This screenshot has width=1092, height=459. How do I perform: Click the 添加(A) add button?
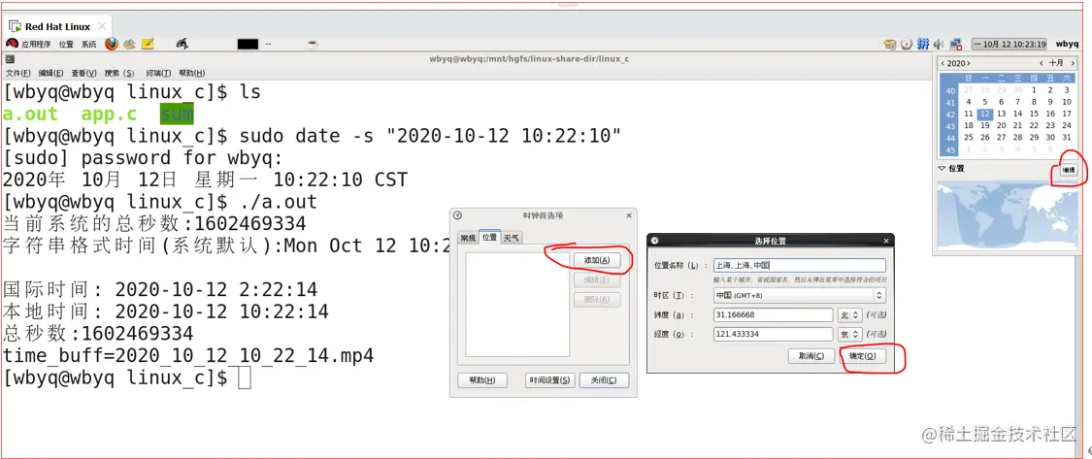click(597, 260)
